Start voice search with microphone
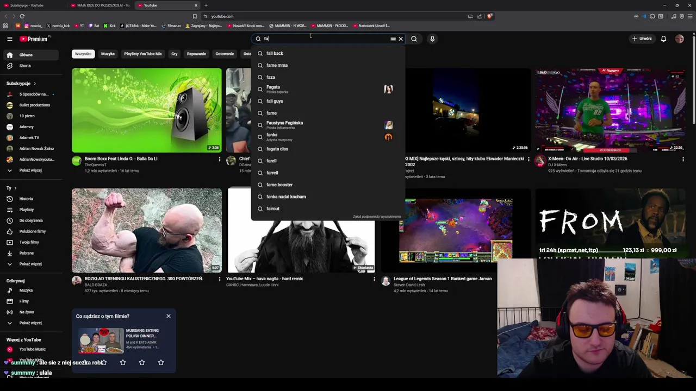Image resolution: width=696 pixels, height=391 pixels. click(432, 39)
